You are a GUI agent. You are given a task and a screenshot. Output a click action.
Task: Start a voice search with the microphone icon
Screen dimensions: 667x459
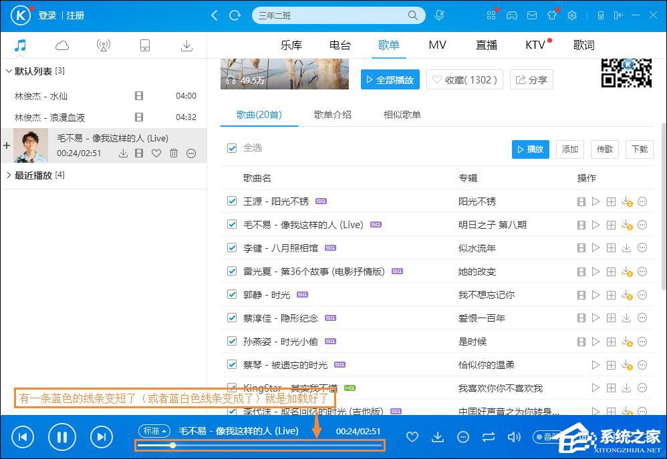(439, 15)
